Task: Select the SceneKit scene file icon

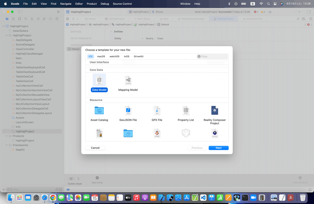Action: (157, 133)
